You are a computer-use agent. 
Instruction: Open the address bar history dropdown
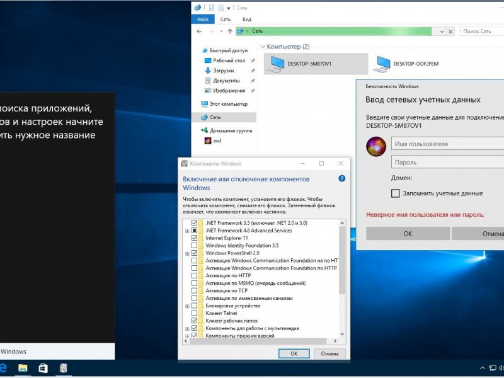[442, 31]
